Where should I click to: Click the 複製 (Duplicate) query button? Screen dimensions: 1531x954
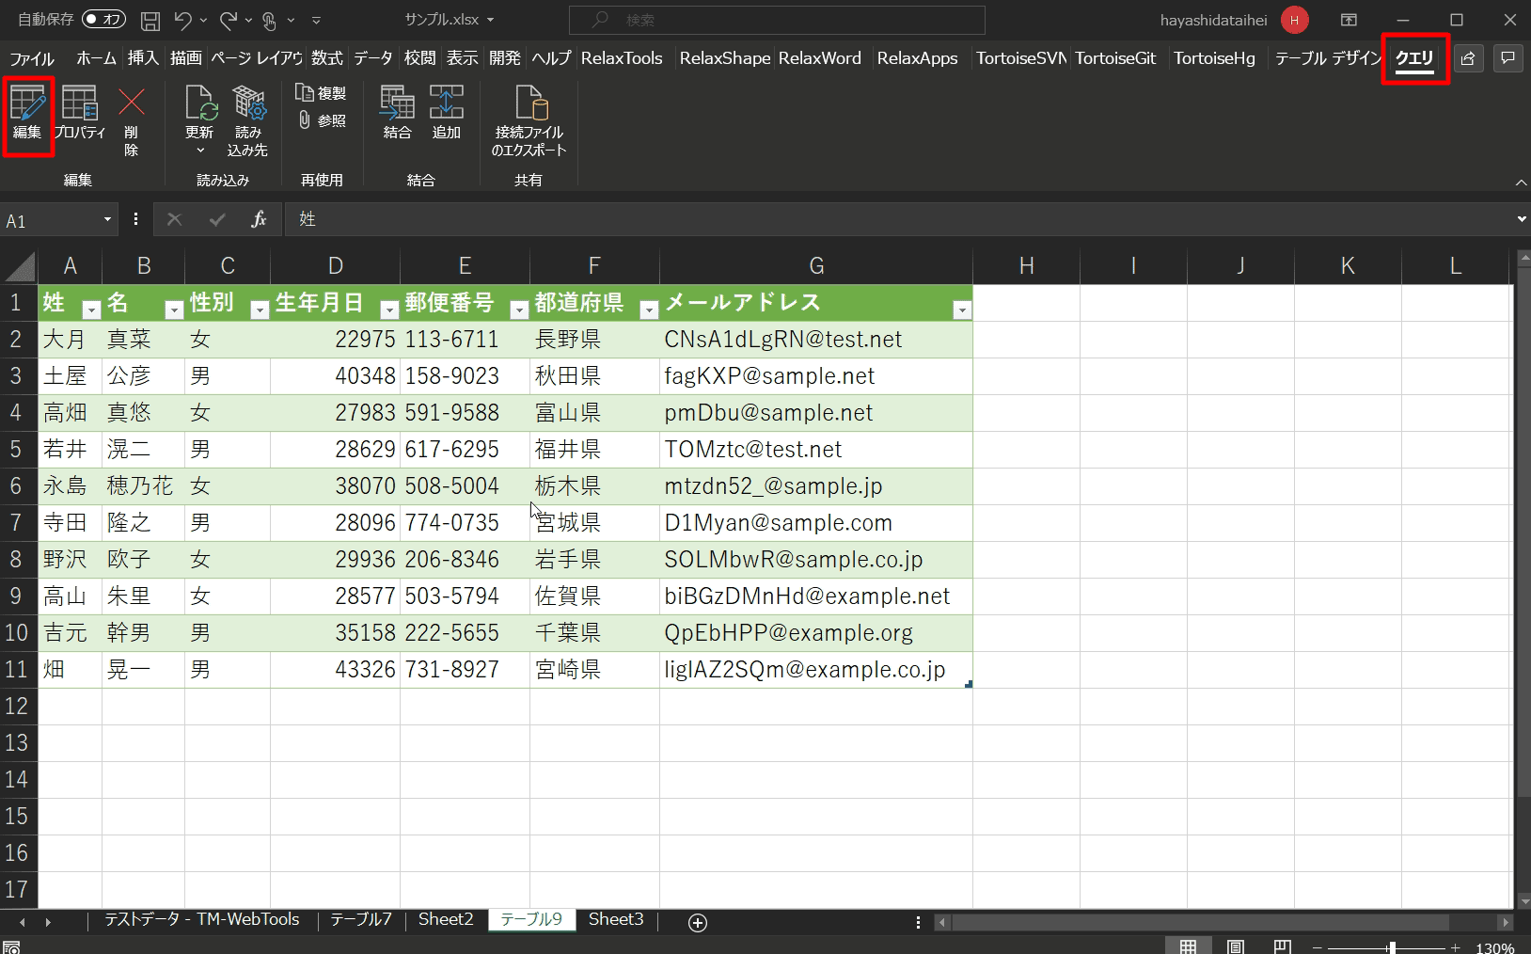pos(322,93)
